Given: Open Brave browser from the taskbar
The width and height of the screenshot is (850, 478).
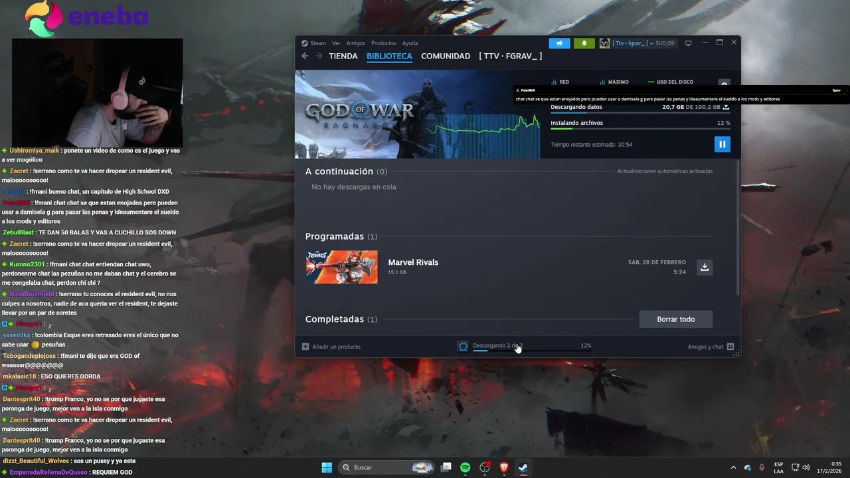Looking at the screenshot, I should coord(504,467).
